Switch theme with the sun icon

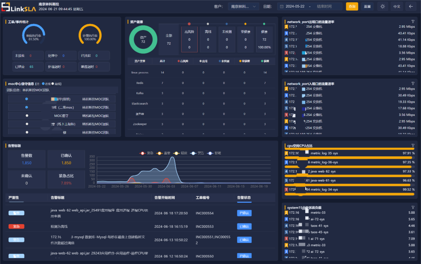(383, 7)
